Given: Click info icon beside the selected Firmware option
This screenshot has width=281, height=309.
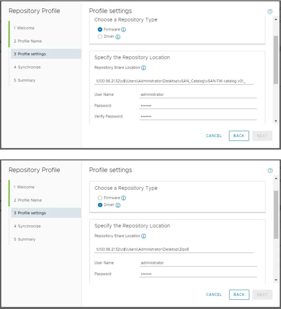Looking at the screenshot, I should point(123,29).
